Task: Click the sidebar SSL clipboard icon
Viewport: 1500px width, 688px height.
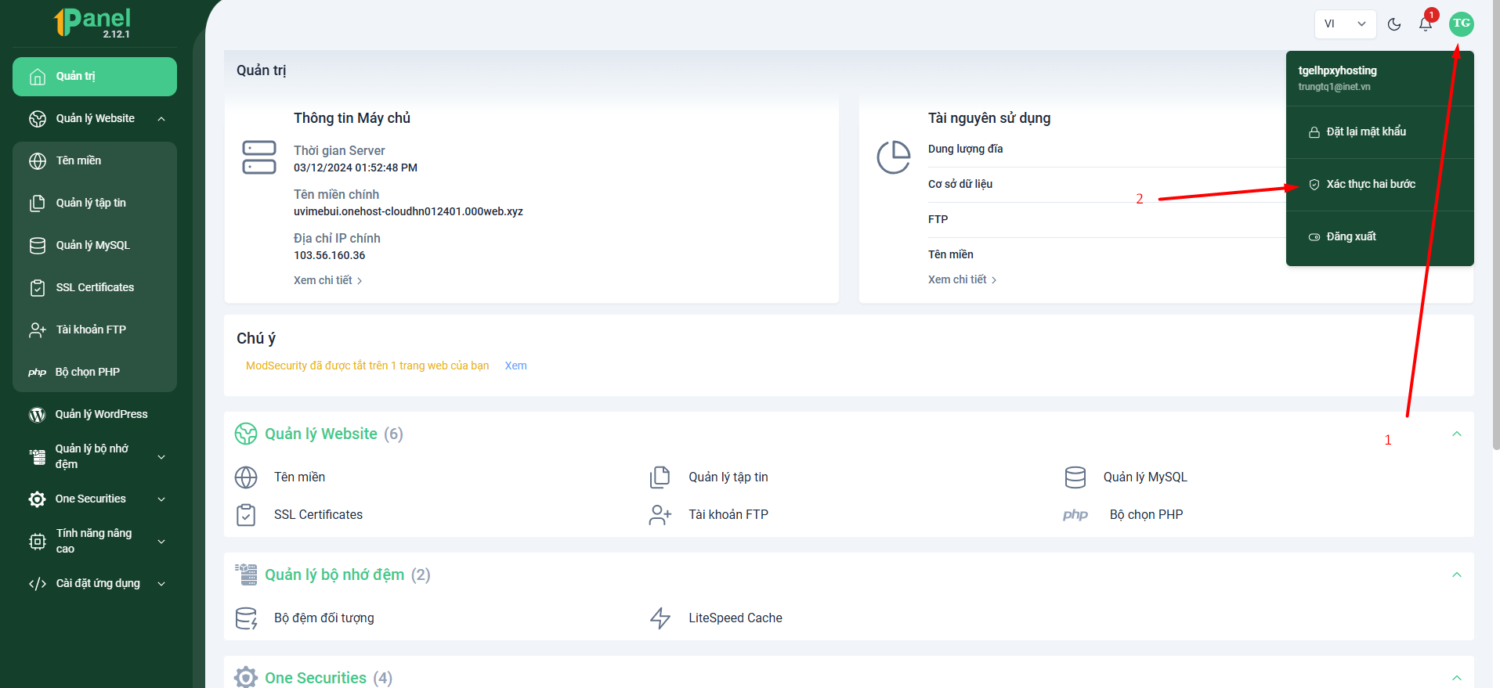Action: click(38, 288)
